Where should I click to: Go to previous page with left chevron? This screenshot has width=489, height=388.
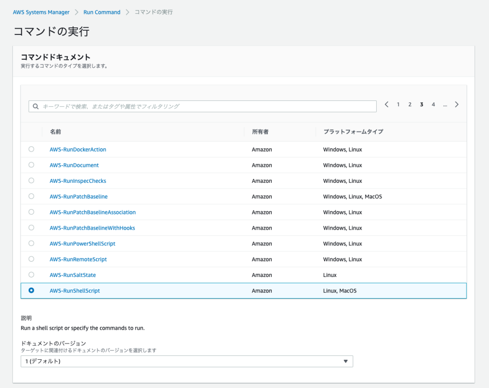[x=386, y=104]
